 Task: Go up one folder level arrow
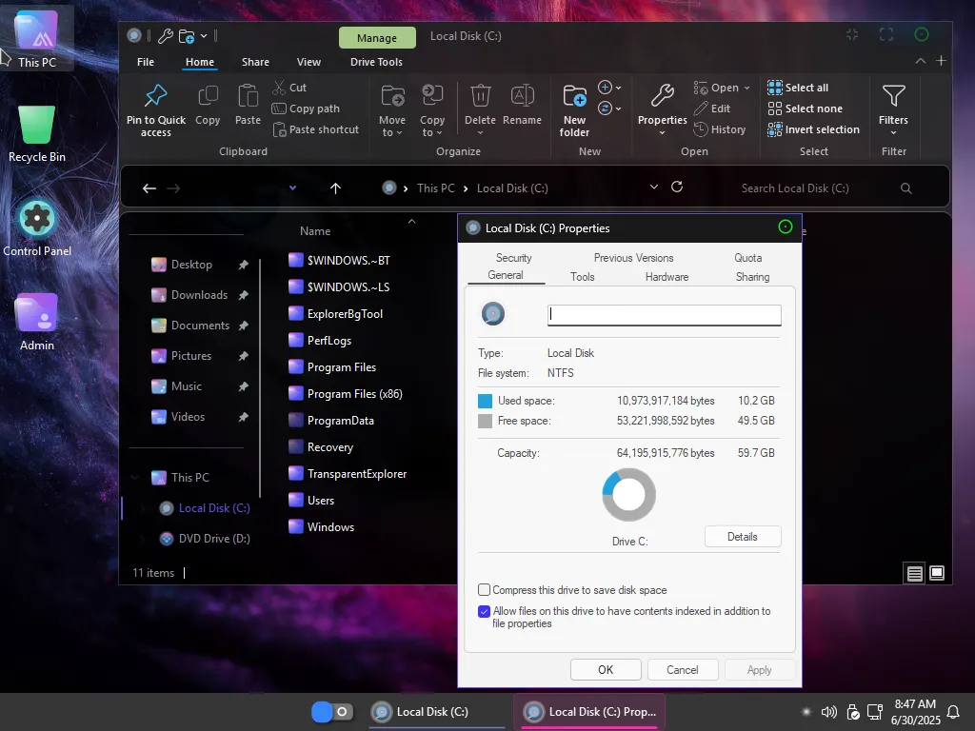(335, 188)
